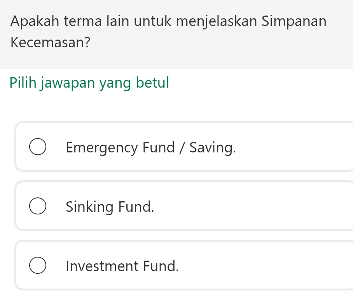353x306 pixels.
Task: Choose the middle answer option circle
Action: (x=37, y=207)
